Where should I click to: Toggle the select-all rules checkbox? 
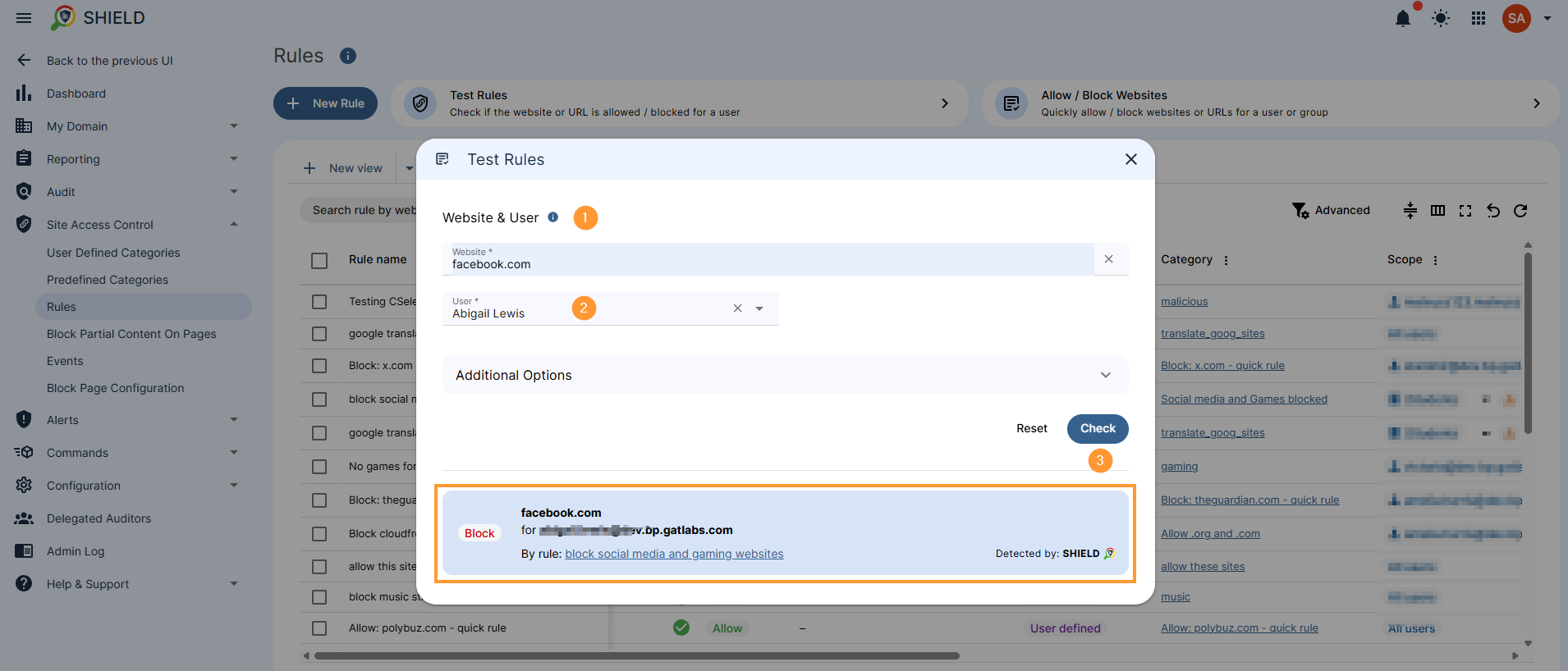[319, 261]
